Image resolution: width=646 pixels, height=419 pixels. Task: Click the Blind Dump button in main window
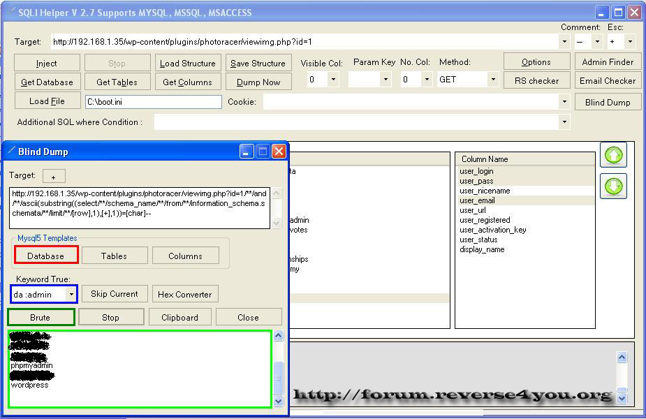[x=608, y=102]
